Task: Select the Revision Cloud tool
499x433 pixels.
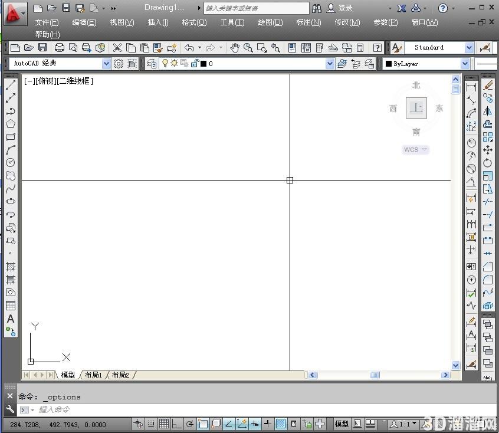Action: pyautogui.click(x=11, y=176)
